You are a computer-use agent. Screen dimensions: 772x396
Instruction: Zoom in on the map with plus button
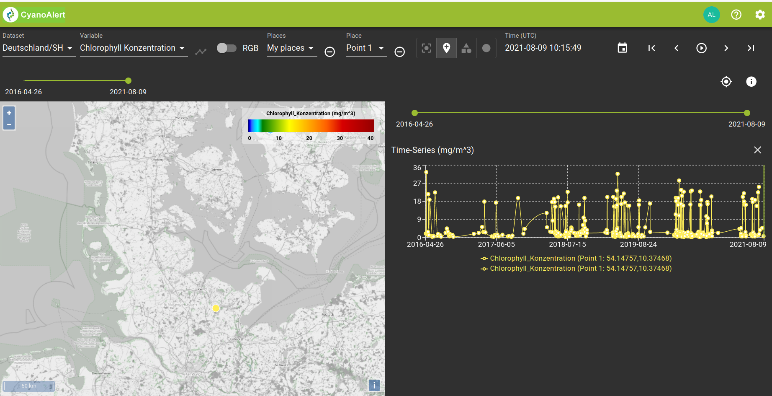click(9, 112)
